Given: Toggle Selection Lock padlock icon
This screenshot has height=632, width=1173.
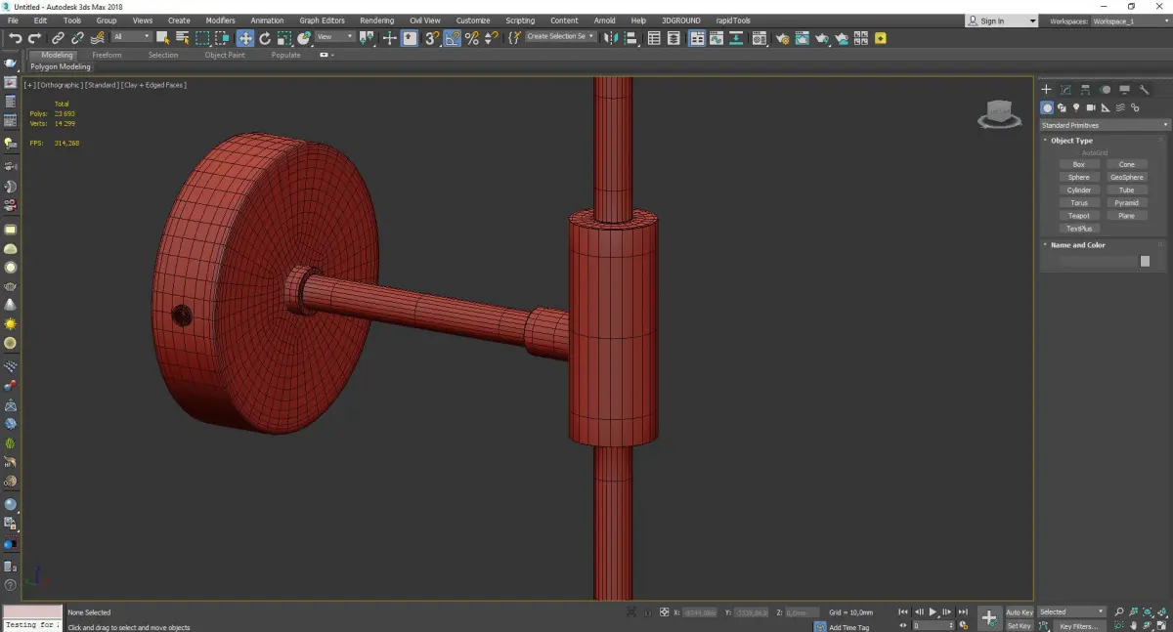Looking at the screenshot, I should [x=647, y=612].
